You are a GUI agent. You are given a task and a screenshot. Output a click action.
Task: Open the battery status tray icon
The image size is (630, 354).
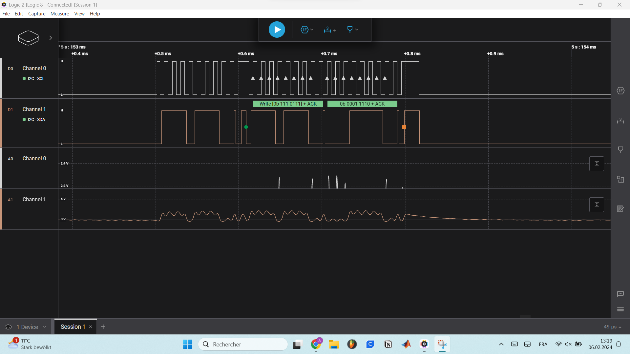(578, 344)
